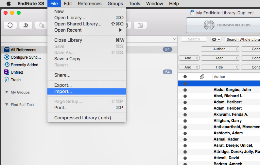The height and width of the screenshot is (165, 260).
Task: Toggle read status dot for Attwell, David
Action: pos(185,158)
